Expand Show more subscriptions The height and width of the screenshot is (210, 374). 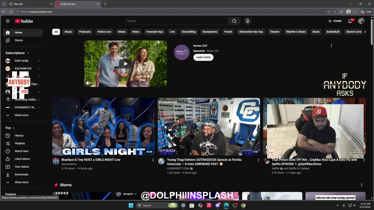click(23, 115)
